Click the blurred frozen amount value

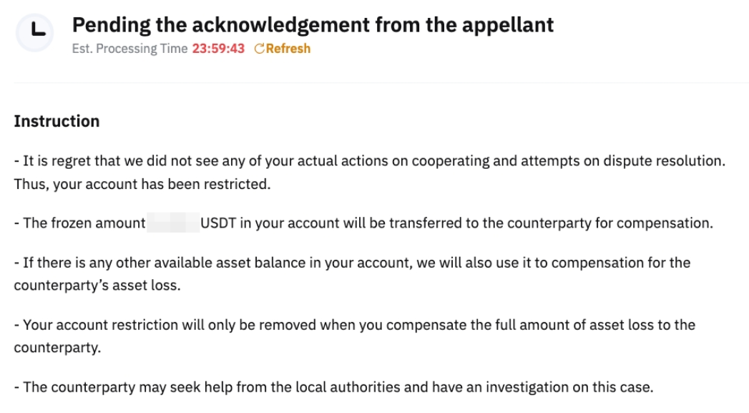[x=172, y=223]
